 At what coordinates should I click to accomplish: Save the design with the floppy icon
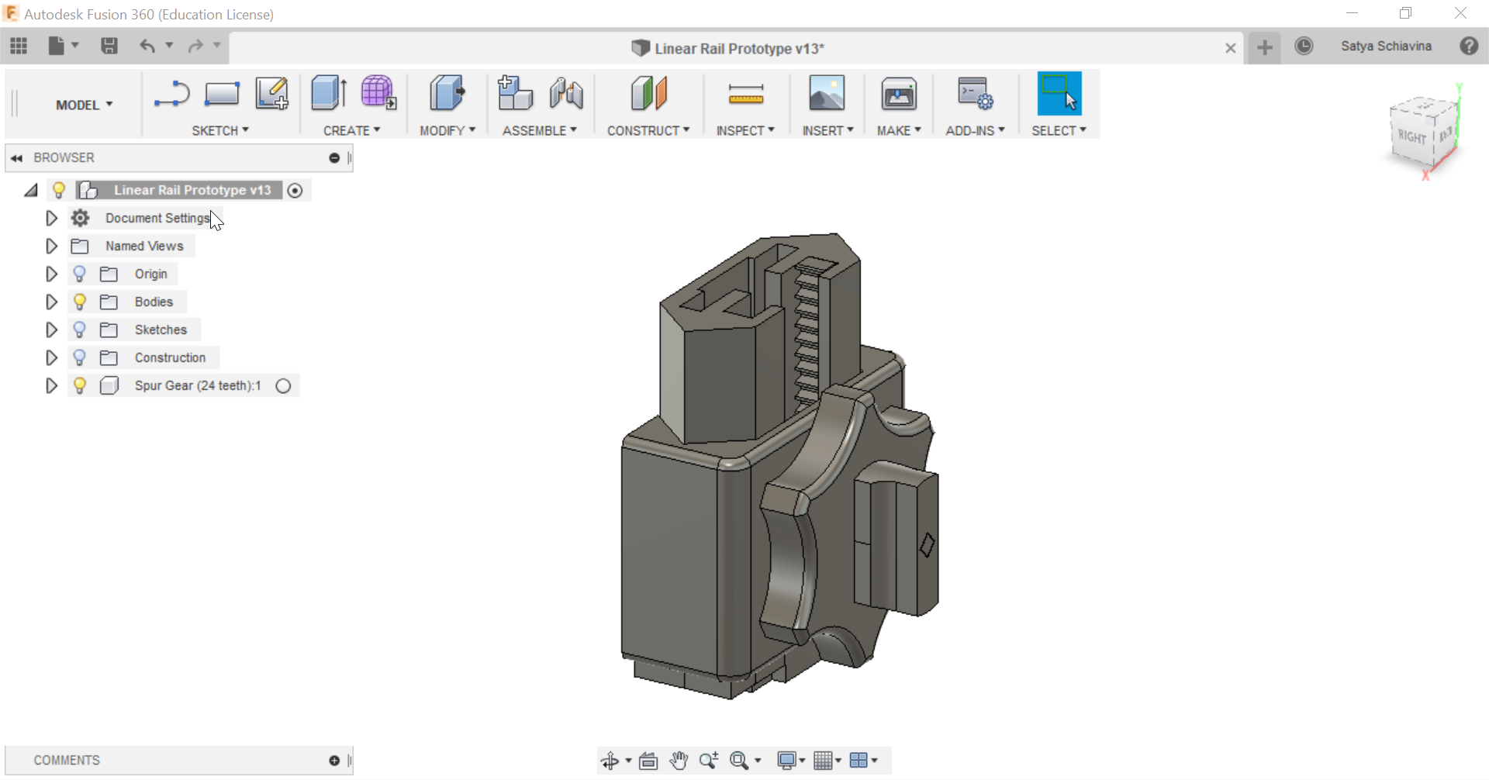tap(109, 47)
